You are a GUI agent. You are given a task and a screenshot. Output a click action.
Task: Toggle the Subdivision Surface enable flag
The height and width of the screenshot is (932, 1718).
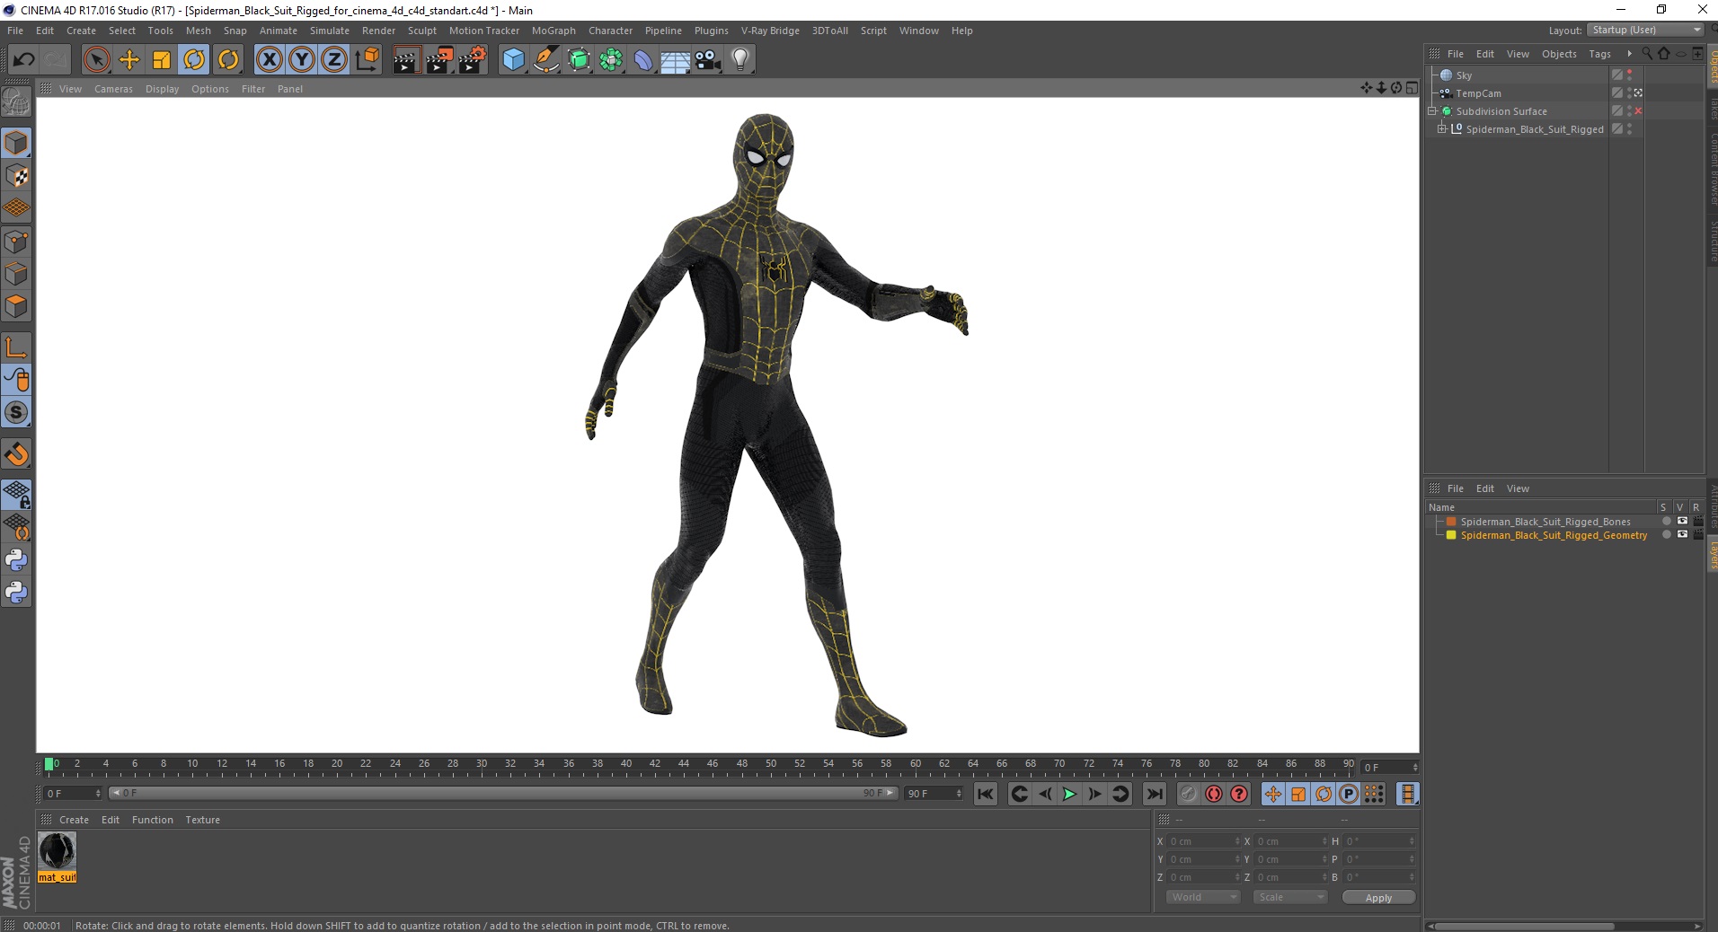[1638, 111]
